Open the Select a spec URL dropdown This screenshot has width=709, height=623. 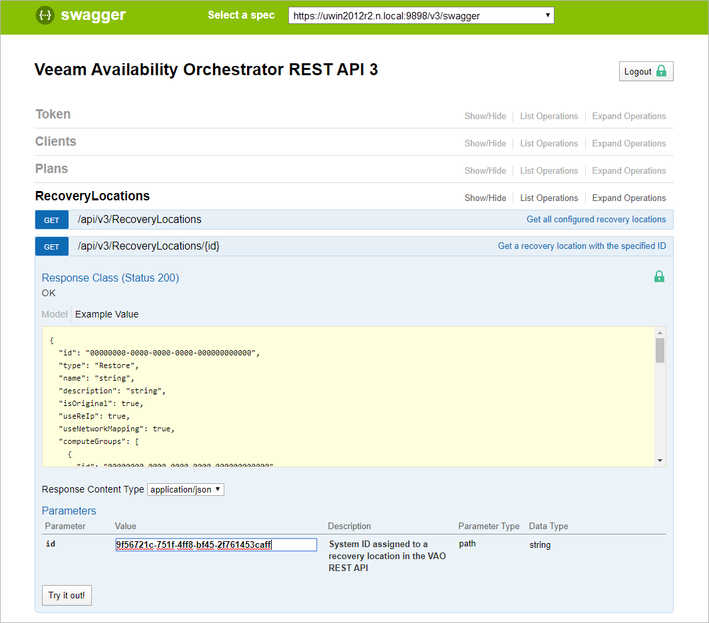421,15
